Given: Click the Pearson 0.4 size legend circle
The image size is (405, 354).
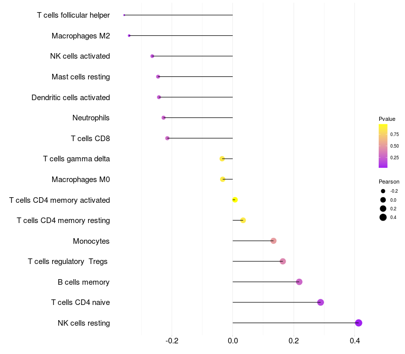Looking at the screenshot, I should point(383,217).
